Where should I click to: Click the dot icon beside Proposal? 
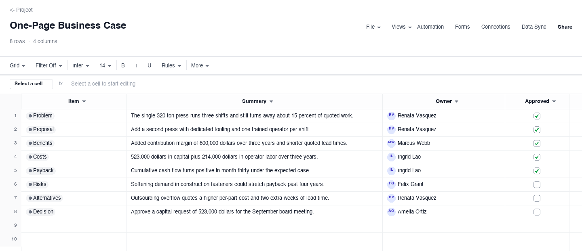coord(30,130)
